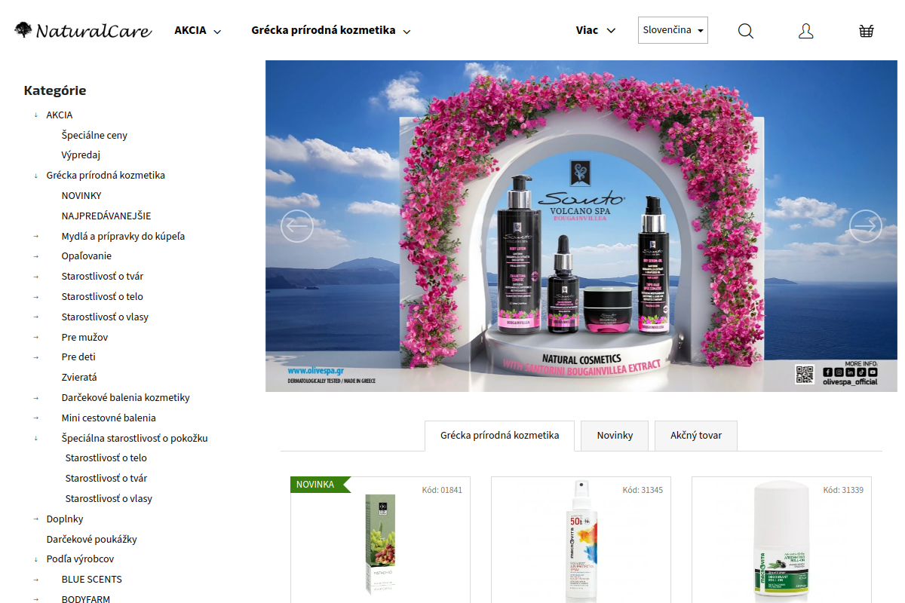Select Starostlivosť o tvár under Špeciálna starostlivosť
Viewport: 905px width, 603px height.
tap(106, 479)
